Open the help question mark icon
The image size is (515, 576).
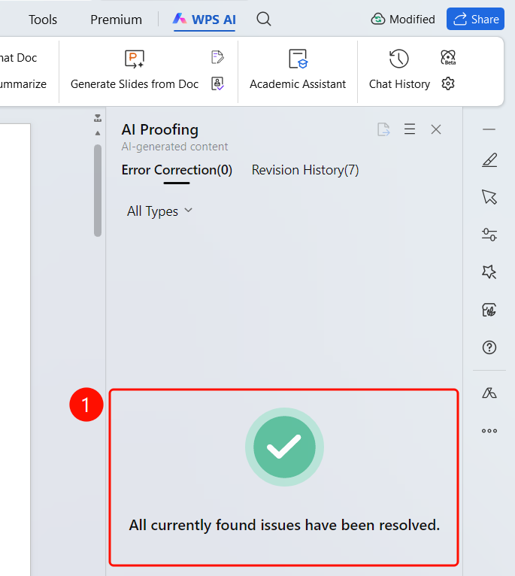click(489, 347)
